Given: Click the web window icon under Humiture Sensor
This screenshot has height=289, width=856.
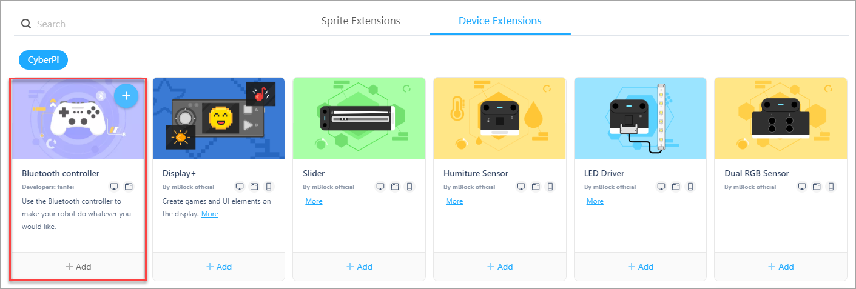Looking at the screenshot, I should pos(536,187).
